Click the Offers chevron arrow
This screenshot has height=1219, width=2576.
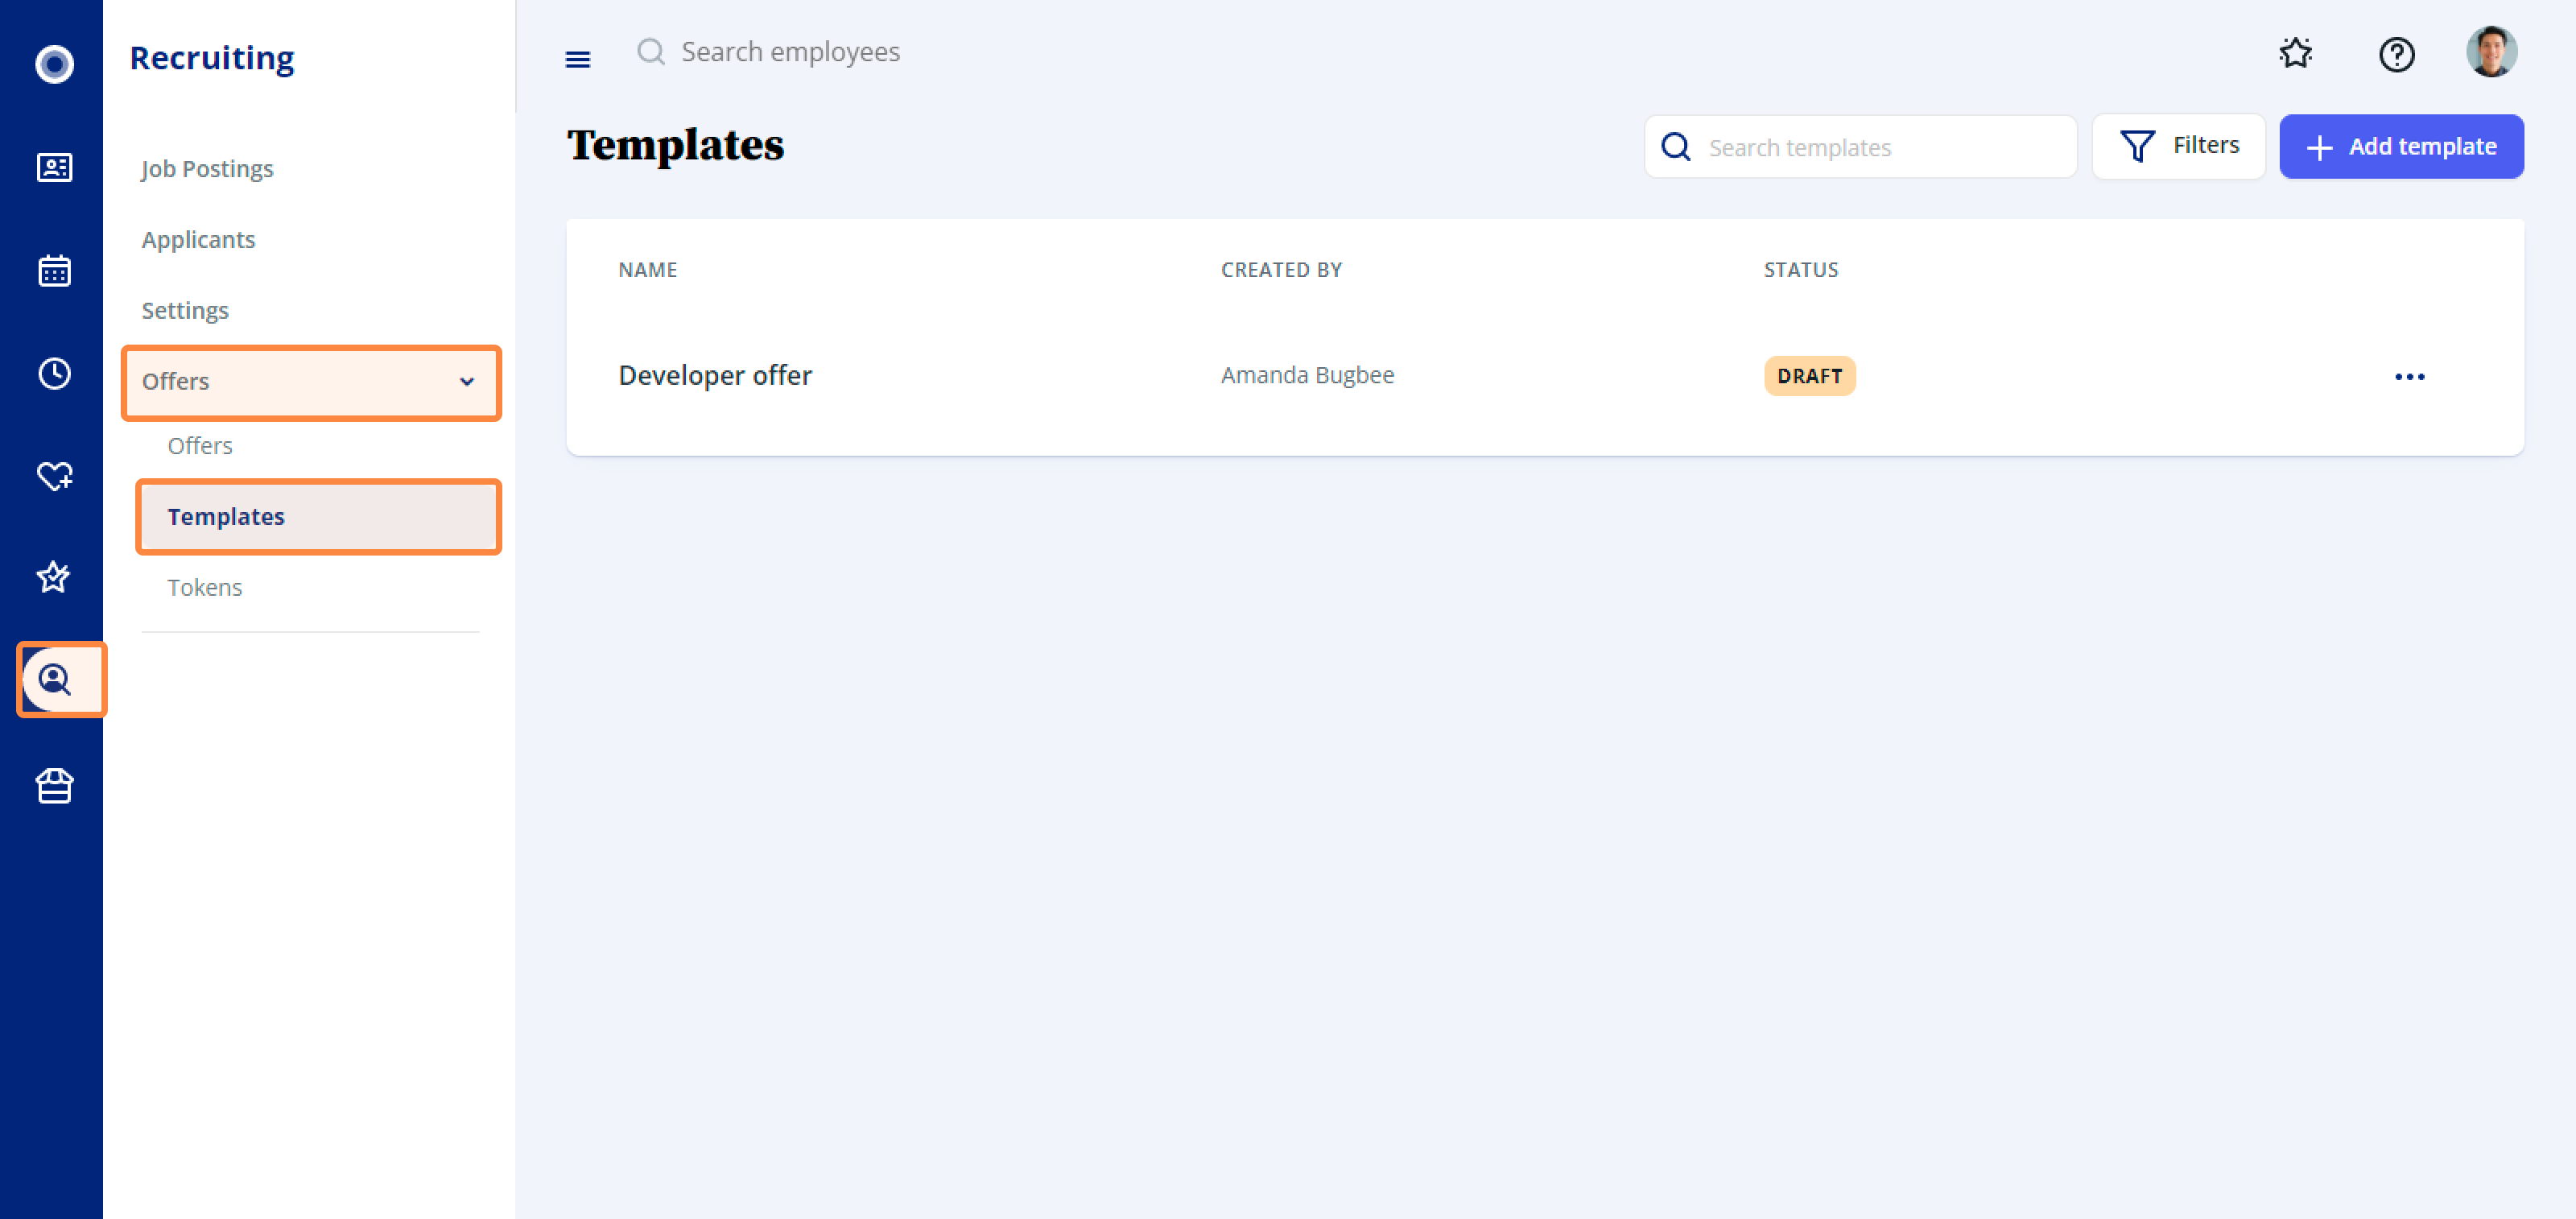click(x=467, y=382)
